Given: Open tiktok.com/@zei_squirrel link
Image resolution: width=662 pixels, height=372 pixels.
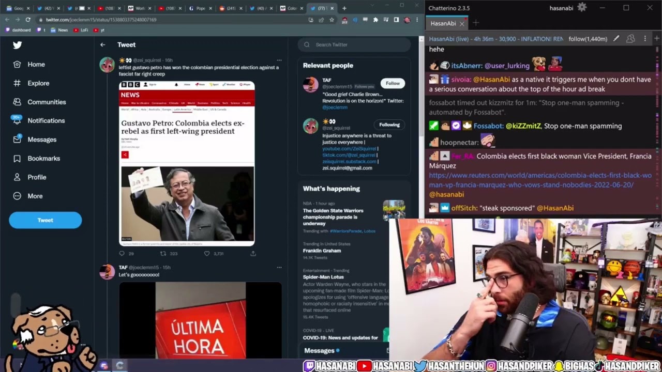Looking at the screenshot, I should [x=349, y=155].
